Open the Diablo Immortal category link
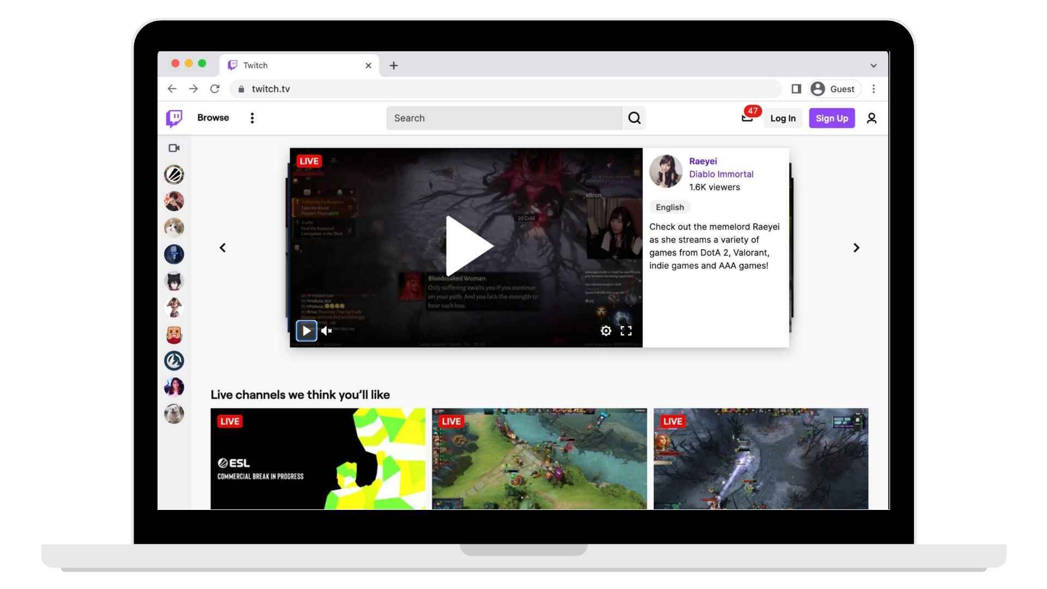This screenshot has height=589, width=1047. (x=720, y=174)
